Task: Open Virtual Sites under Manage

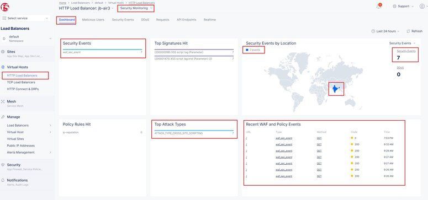Action: pyautogui.click(x=15, y=139)
